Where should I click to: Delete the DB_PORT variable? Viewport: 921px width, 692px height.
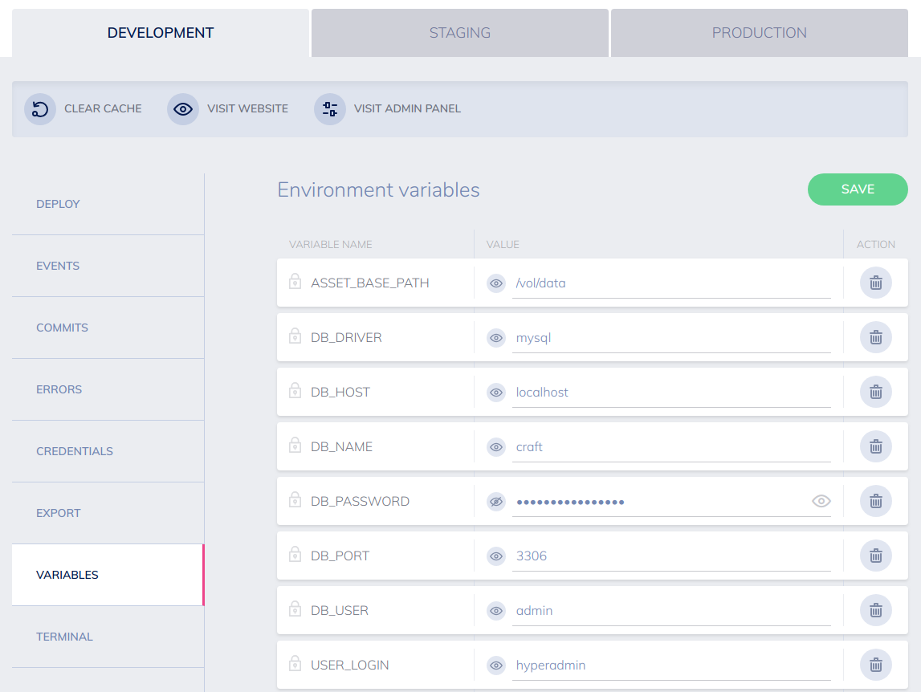tap(876, 556)
